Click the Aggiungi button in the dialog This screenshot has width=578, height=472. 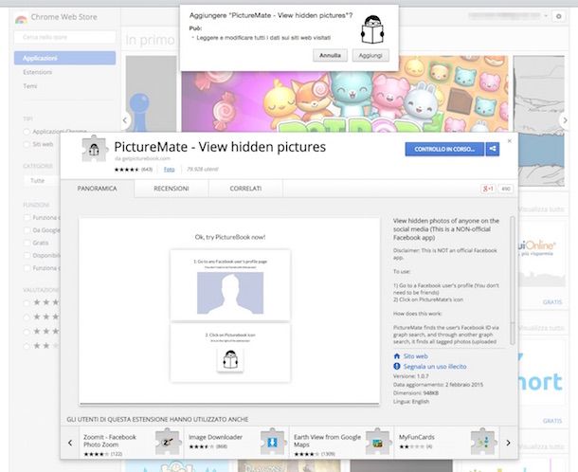[x=370, y=55]
